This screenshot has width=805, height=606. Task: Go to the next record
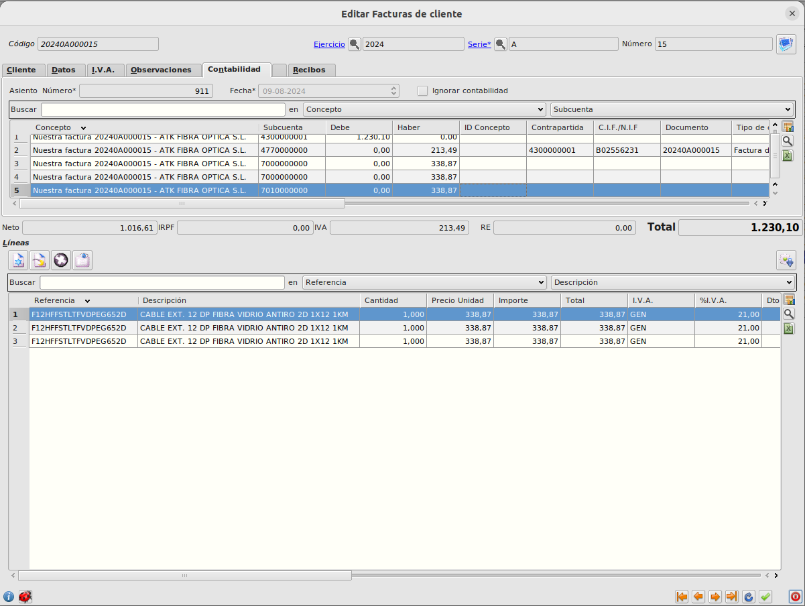pos(715,596)
